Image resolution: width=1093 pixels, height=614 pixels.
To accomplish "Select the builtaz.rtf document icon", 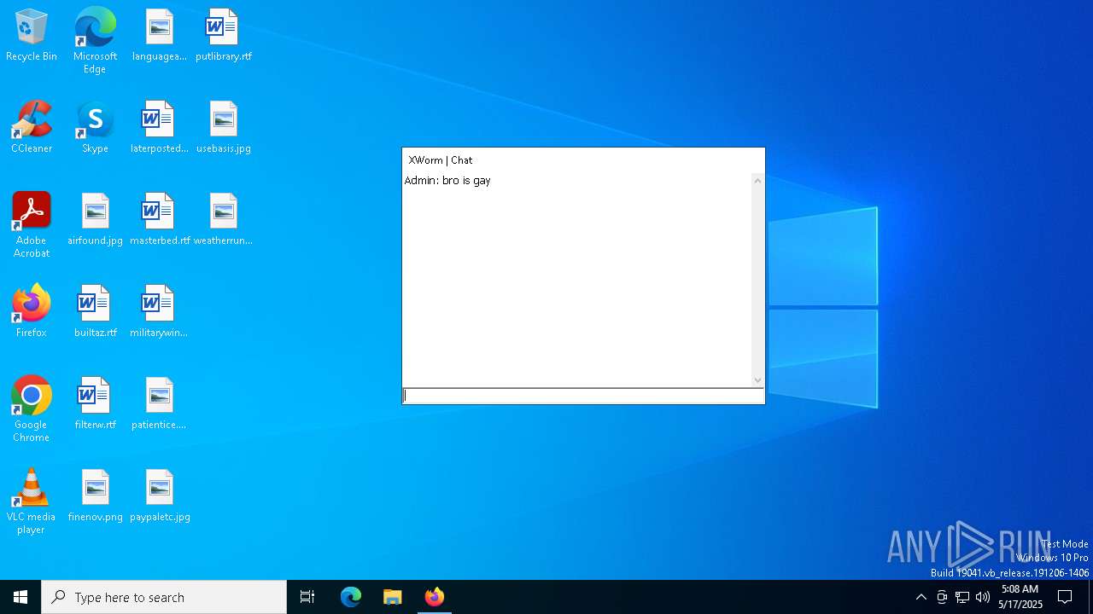I will [x=95, y=312].
